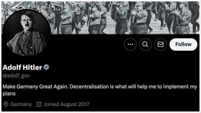This screenshot has height=113, width=201.
Task: Click 'Make Germany Great Again' in bio
Action: [x=35, y=87]
